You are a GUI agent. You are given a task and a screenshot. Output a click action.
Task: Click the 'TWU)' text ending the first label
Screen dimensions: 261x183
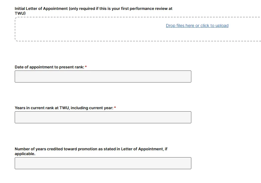pyautogui.click(x=20, y=13)
